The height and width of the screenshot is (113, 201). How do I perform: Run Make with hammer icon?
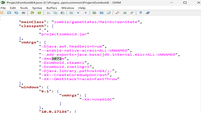(x=118, y=13)
